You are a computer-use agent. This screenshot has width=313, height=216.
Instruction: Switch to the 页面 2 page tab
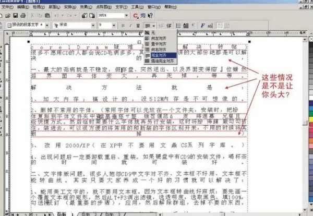pyautogui.click(x=88, y=214)
